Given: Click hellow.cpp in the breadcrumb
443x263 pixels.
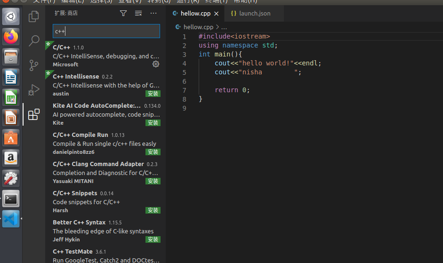Looking at the screenshot, I should coord(198,27).
